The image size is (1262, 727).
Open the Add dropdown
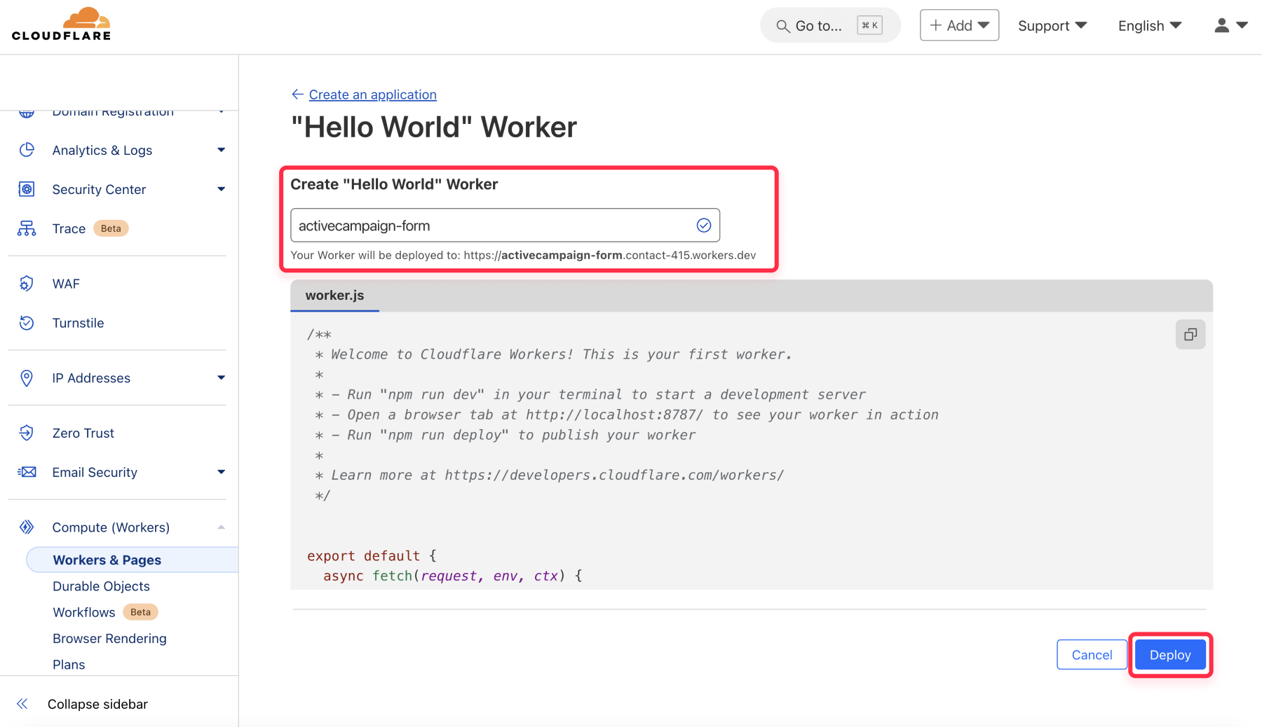(959, 25)
